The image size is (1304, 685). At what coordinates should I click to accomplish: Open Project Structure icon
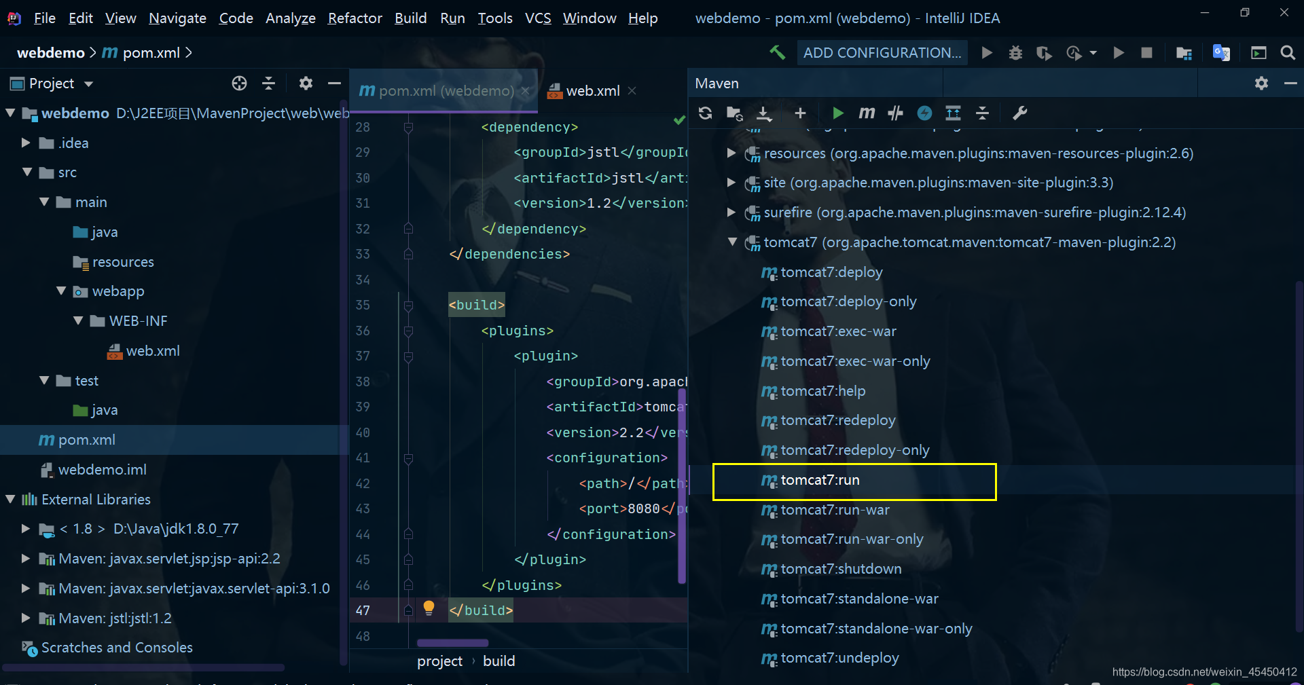1184,52
